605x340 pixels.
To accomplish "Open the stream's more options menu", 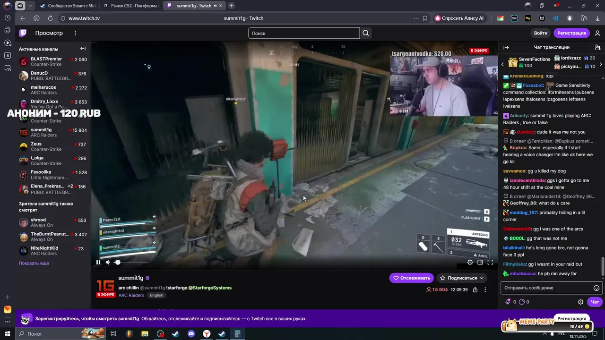I will [x=485, y=289].
